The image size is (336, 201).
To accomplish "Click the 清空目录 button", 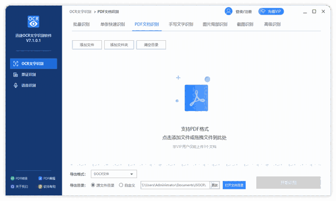I will click(151, 45).
